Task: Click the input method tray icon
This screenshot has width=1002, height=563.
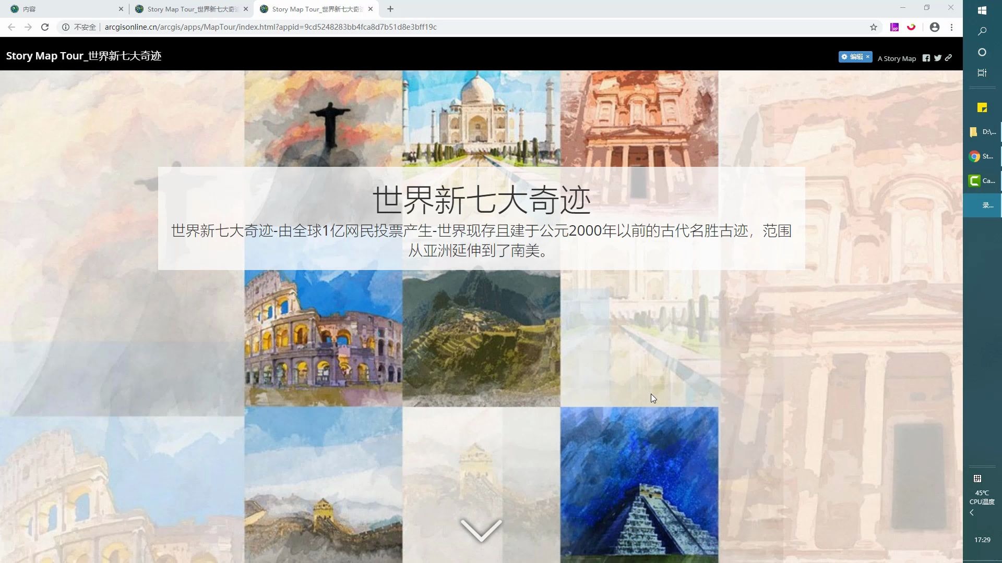Action: click(977, 479)
